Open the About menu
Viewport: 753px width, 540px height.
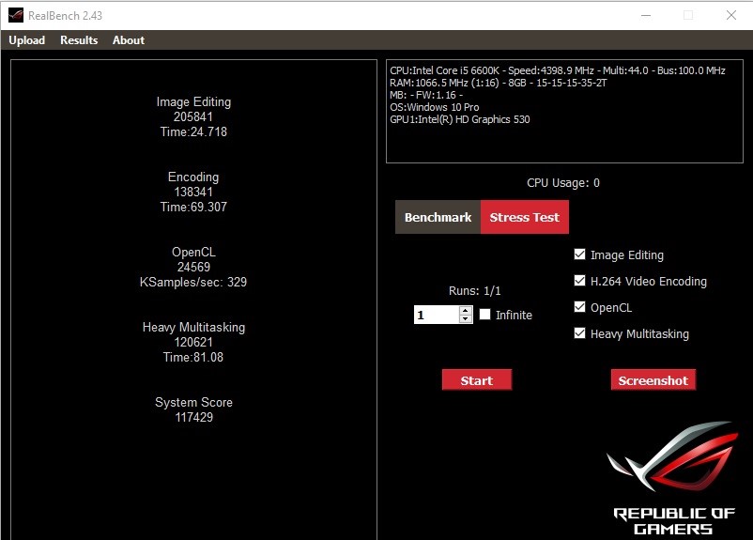129,40
